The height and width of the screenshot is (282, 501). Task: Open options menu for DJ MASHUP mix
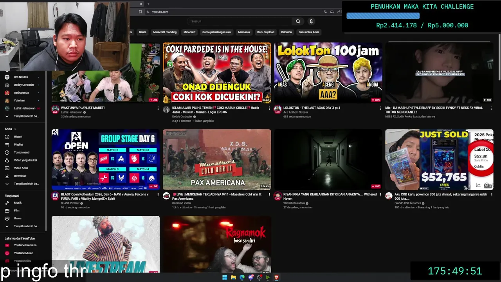492,108
